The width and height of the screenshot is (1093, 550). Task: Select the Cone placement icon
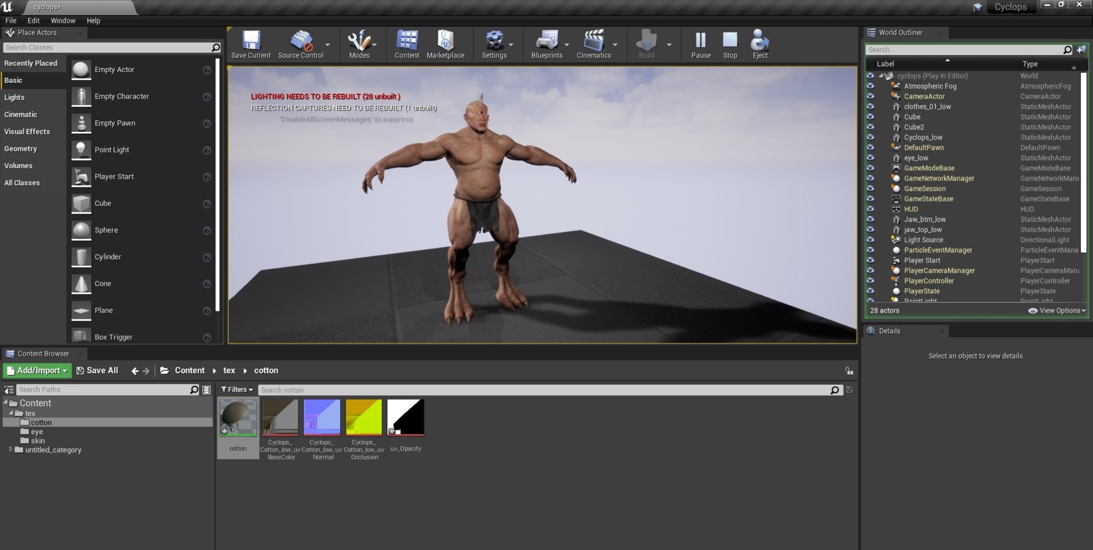click(81, 284)
